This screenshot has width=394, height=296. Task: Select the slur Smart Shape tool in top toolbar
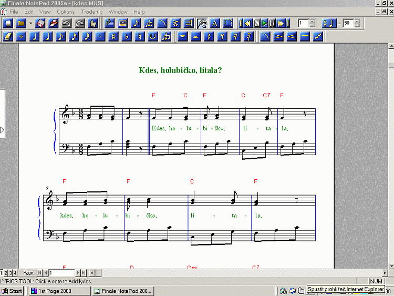point(162,23)
